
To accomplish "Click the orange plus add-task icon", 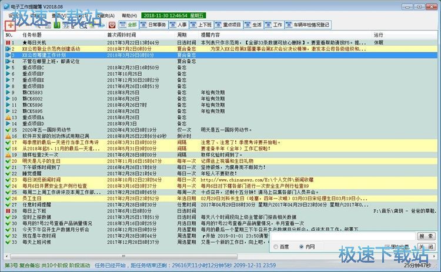I will [x=11, y=26].
